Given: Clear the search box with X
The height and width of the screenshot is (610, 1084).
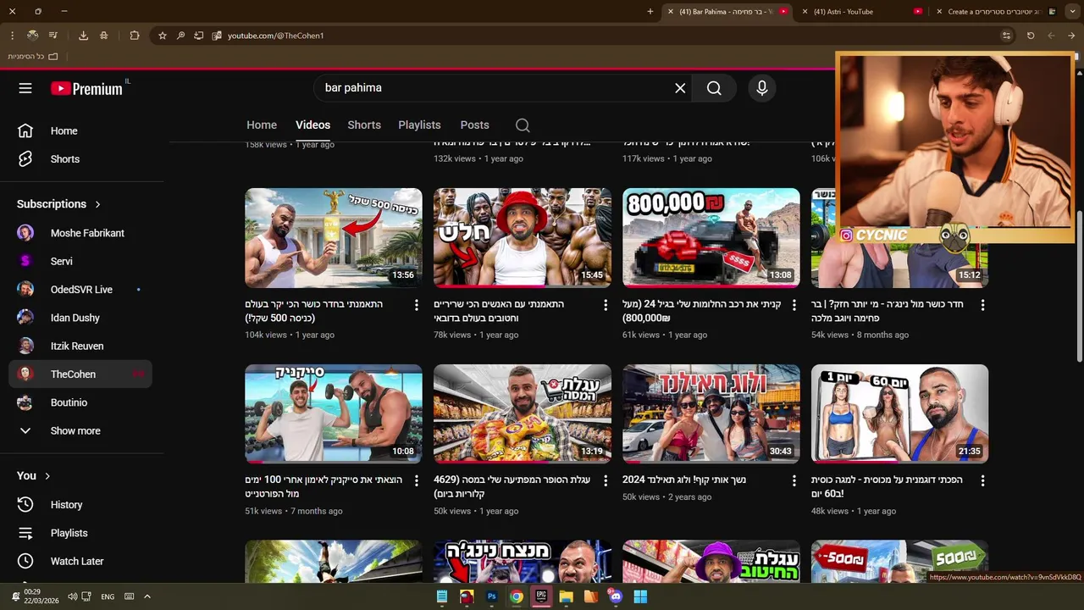Looking at the screenshot, I should [x=680, y=88].
